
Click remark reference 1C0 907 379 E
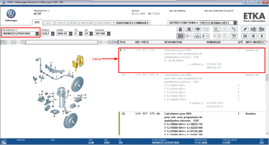pos(215,103)
